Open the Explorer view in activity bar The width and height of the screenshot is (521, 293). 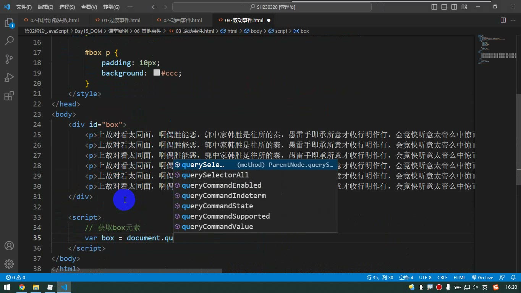[9, 23]
